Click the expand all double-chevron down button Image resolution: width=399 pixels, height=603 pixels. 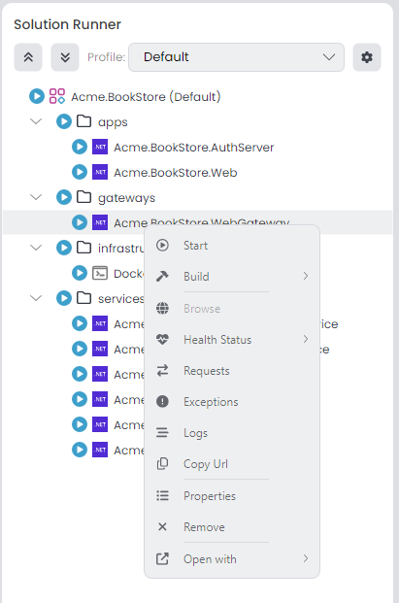[x=65, y=57]
